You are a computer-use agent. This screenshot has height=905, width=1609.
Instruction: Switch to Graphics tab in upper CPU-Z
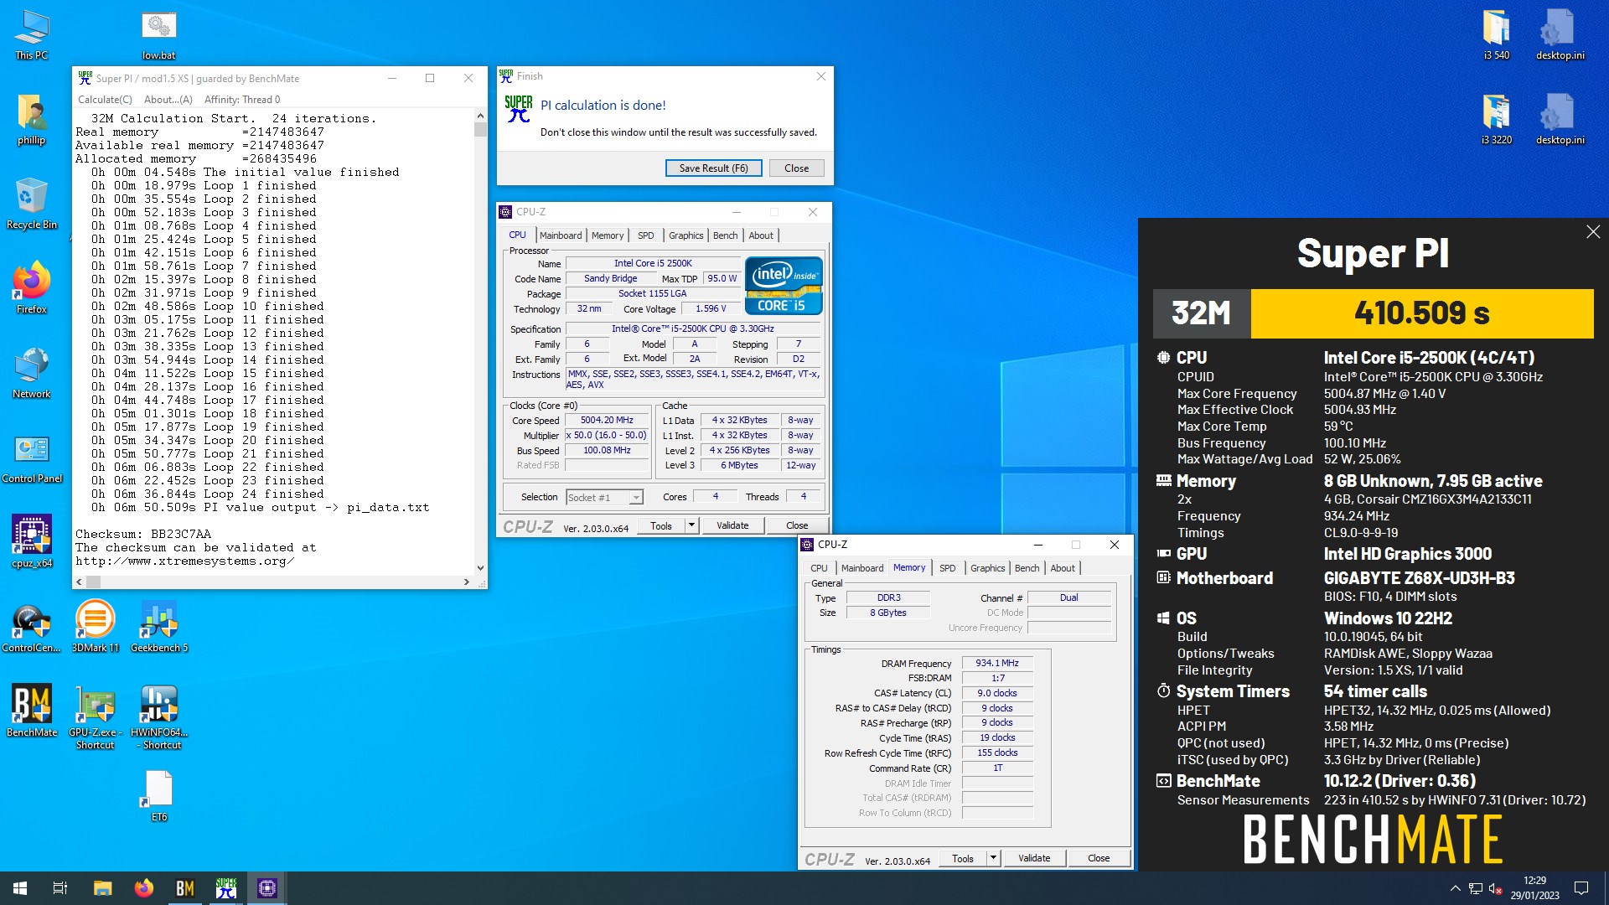point(686,235)
